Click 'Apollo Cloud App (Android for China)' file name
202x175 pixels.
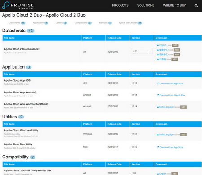[x=26, y=104]
